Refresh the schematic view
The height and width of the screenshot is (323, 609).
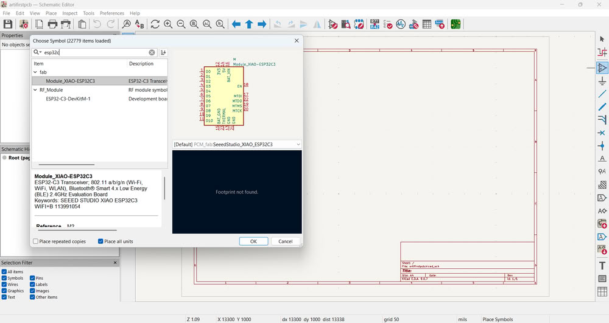click(x=155, y=24)
